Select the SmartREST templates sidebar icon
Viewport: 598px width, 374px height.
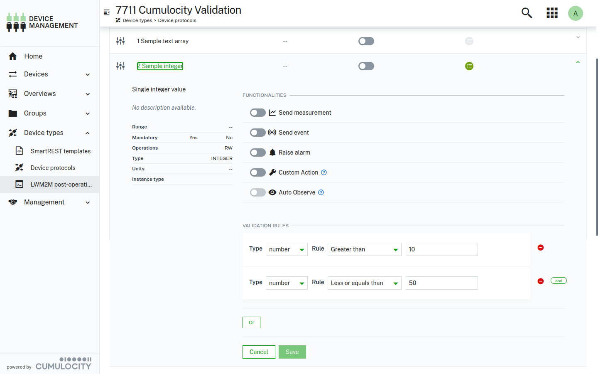[19, 151]
